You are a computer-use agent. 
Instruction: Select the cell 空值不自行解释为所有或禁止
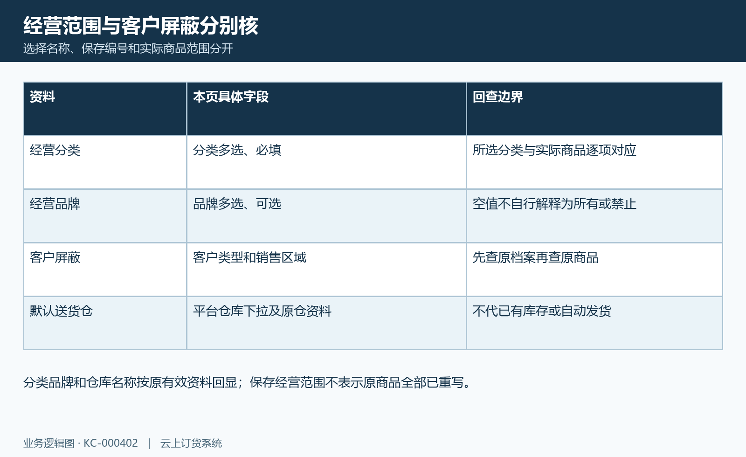click(594, 216)
